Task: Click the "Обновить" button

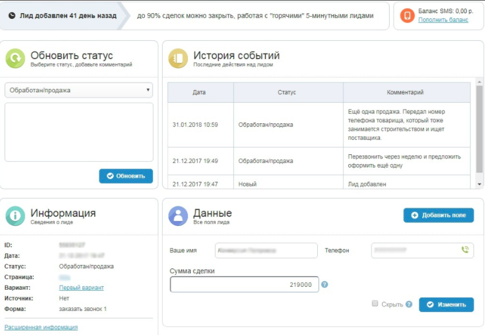Action: pyautogui.click(x=126, y=176)
